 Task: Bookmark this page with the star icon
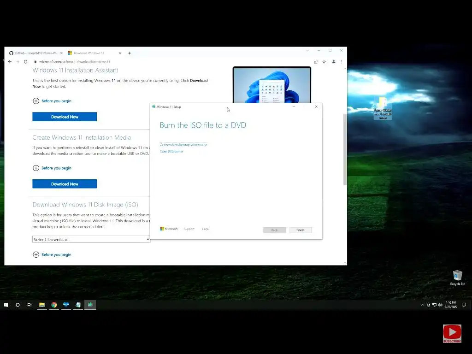coord(324,62)
